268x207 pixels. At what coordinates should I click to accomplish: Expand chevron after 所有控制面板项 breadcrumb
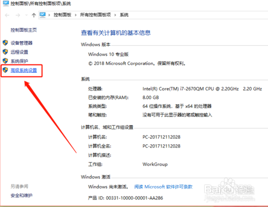click(115, 15)
